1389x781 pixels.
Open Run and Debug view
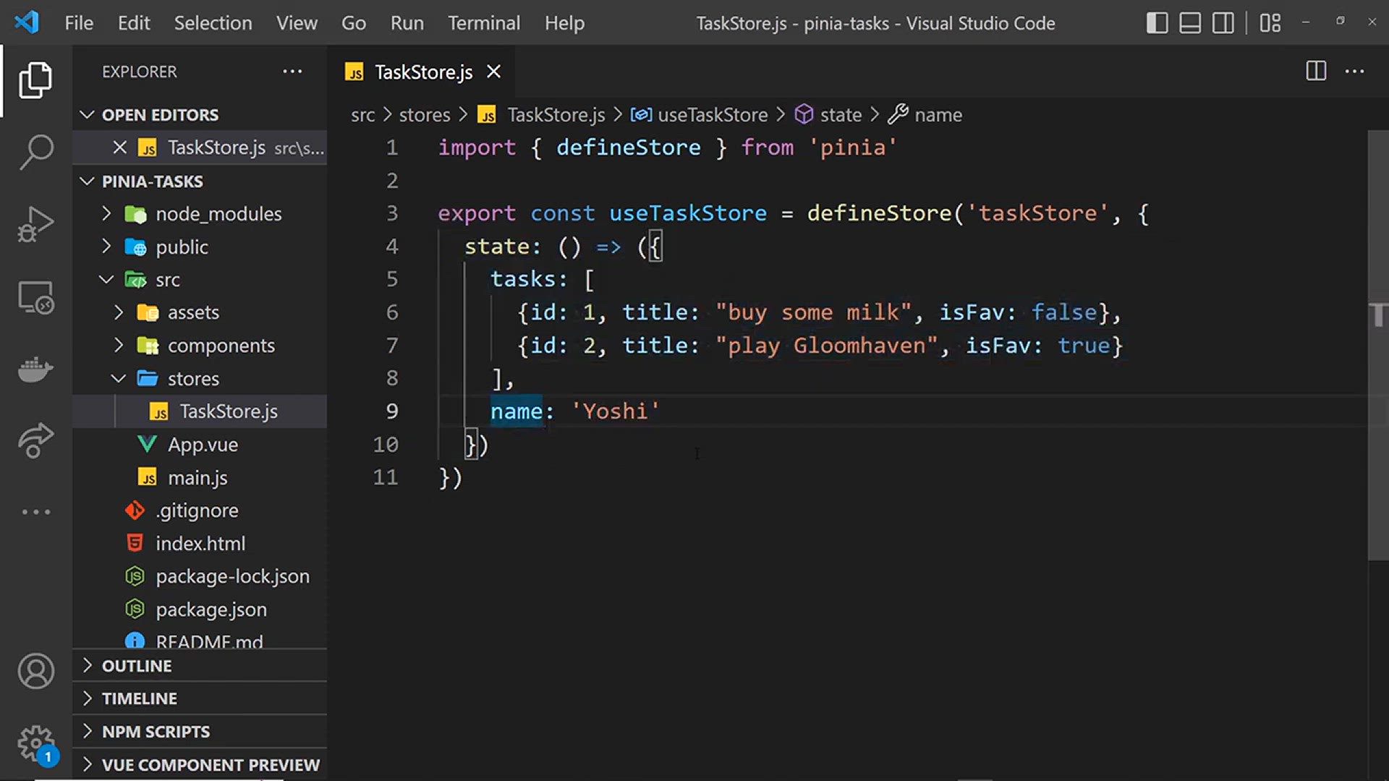click(35, 225)
